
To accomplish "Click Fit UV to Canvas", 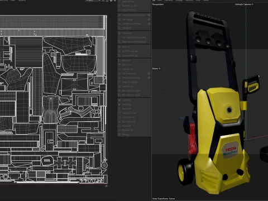I will click(134, 51).
